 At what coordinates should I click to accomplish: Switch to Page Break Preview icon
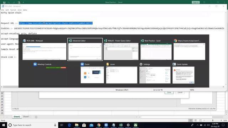(200, 121)
